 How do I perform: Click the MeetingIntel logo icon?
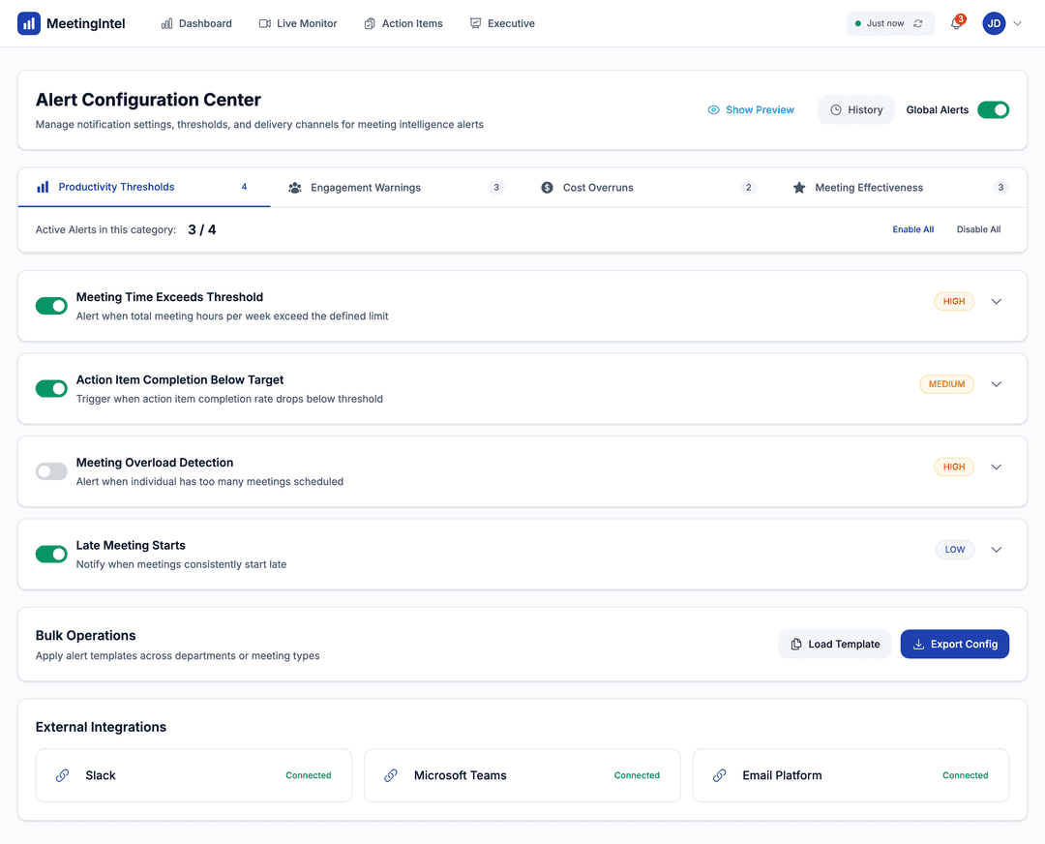click(x=29, y=23)
